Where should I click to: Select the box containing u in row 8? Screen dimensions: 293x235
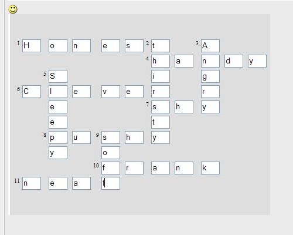pyautogui.click(x=81, y=137)
